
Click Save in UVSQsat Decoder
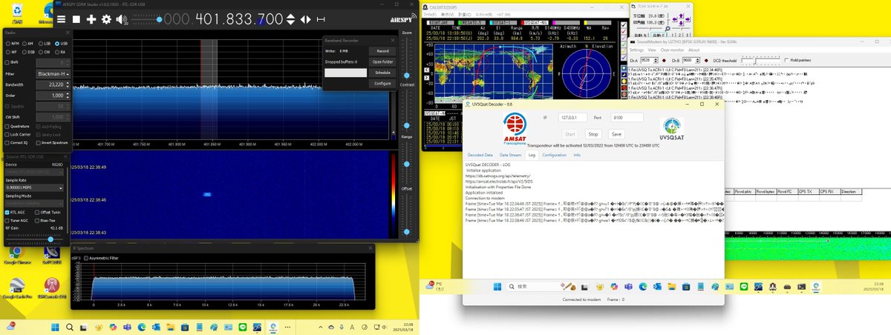click(616, 134)
